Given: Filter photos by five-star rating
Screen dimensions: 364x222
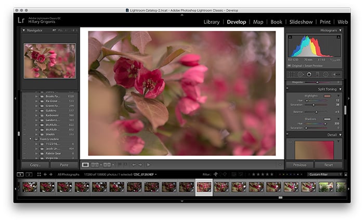Looking at the screenshot, I should tap(272, 174).
